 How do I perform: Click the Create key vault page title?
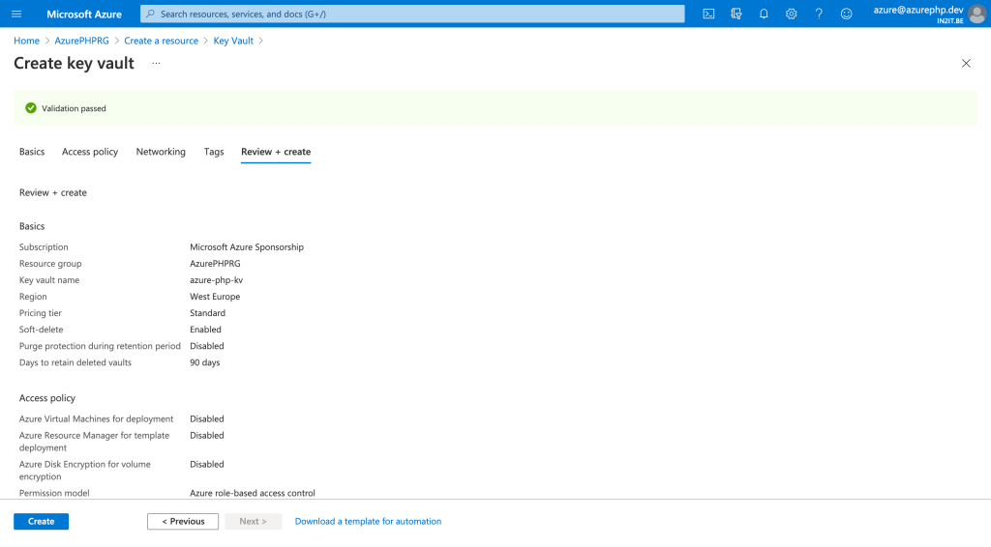pos(74,63)
